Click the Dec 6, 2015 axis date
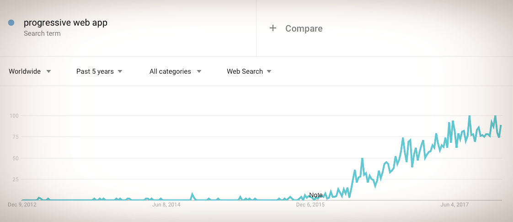Screen dimensions: 513x222 [x=310, y=205]
